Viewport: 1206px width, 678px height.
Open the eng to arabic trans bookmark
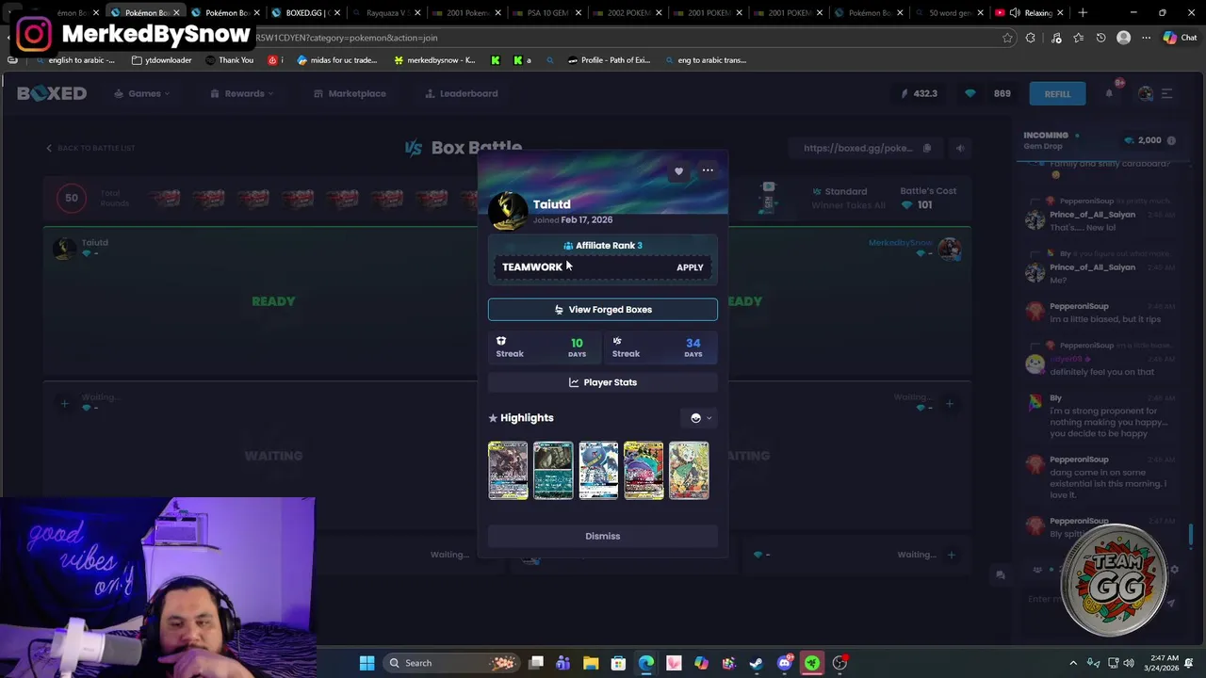706,60
